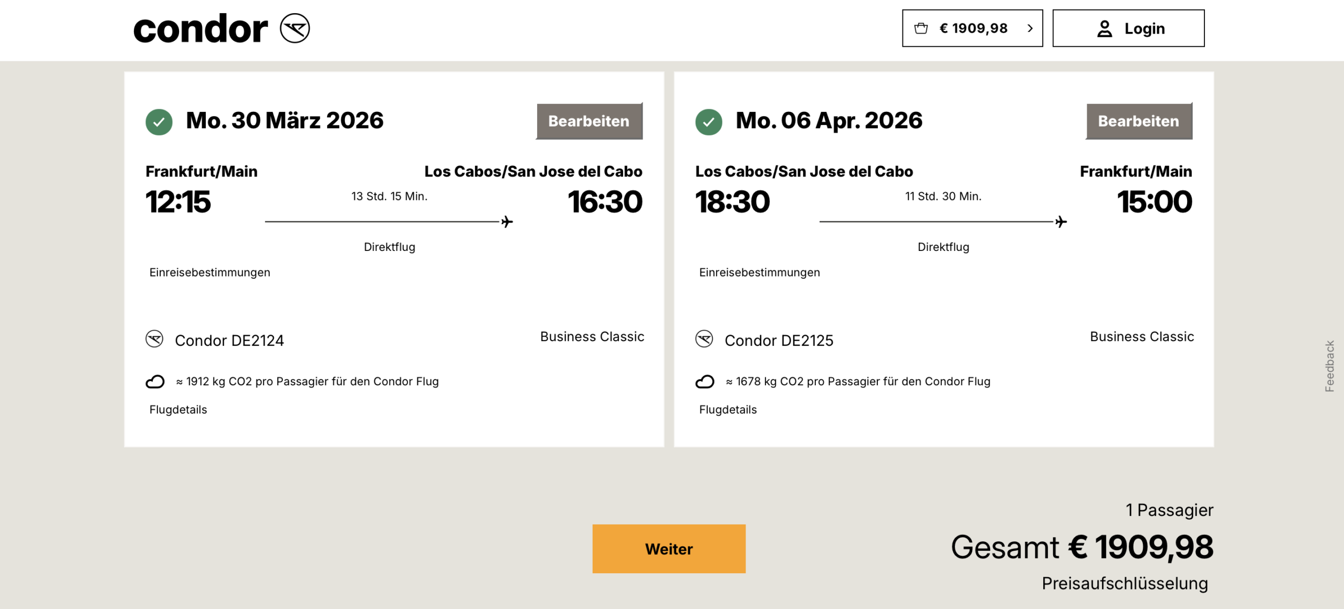The image size is (1344, 609).
Task: Expand Flugdetails for flight DE2124
Action: (x=178, y=409)
